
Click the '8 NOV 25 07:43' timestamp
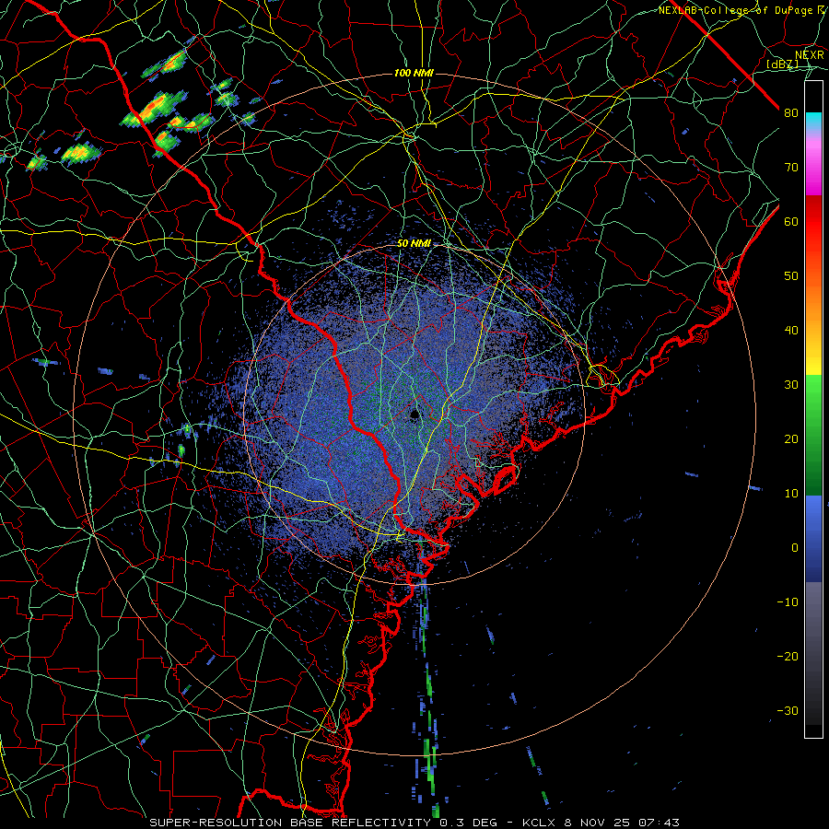coord(623,823)
